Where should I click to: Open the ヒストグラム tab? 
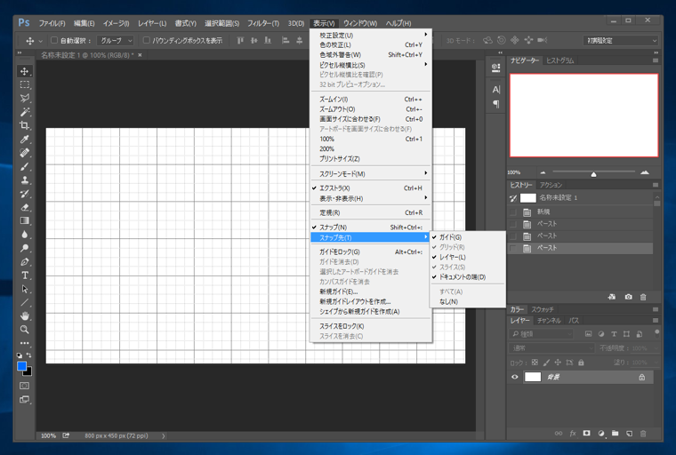(560, 60)
